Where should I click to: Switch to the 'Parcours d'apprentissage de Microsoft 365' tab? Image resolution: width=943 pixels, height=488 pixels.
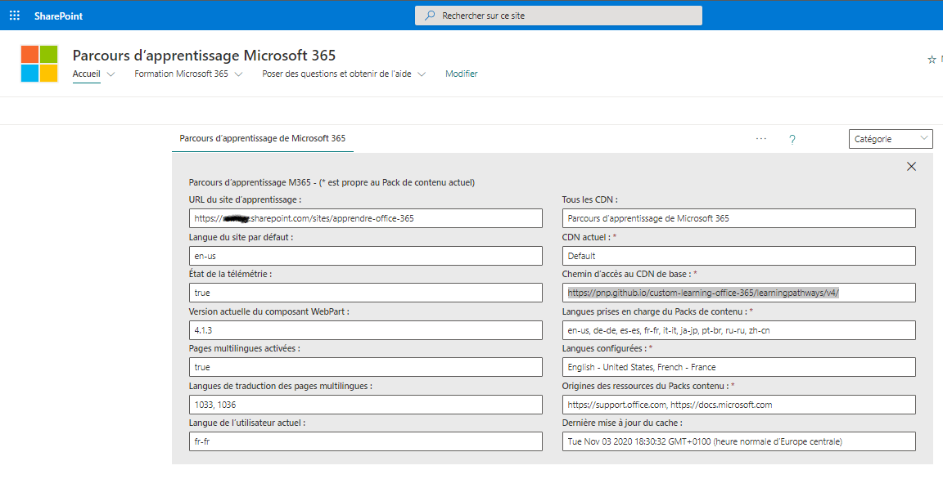tap(262, 138)
